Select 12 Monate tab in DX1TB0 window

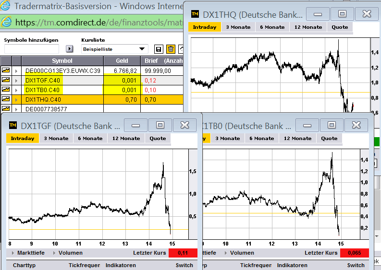pos(298,138)
